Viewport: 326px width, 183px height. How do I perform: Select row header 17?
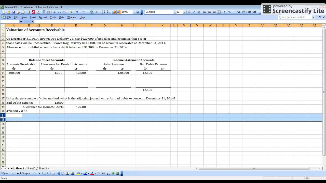pyautogui.click(x=3, y=98)
